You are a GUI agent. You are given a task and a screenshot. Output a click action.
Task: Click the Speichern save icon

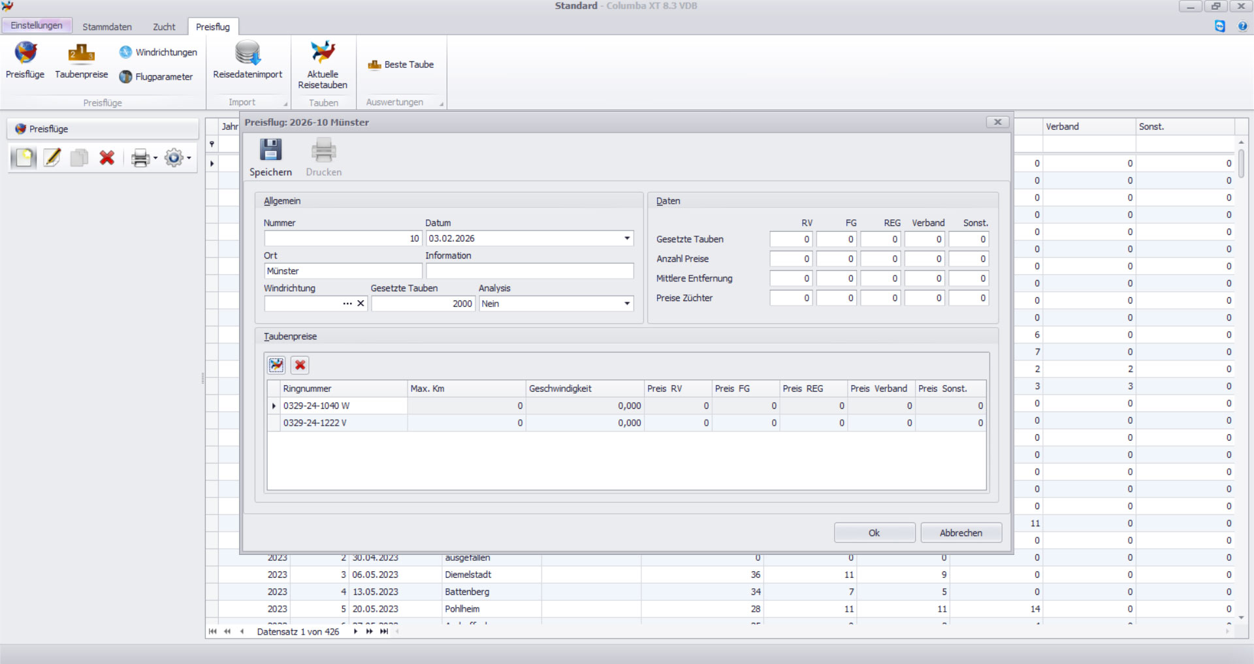click(x=270, y=151)
